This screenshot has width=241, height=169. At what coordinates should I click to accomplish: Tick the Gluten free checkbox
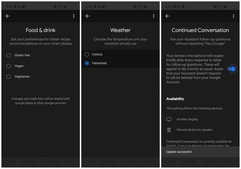point(9,55)
